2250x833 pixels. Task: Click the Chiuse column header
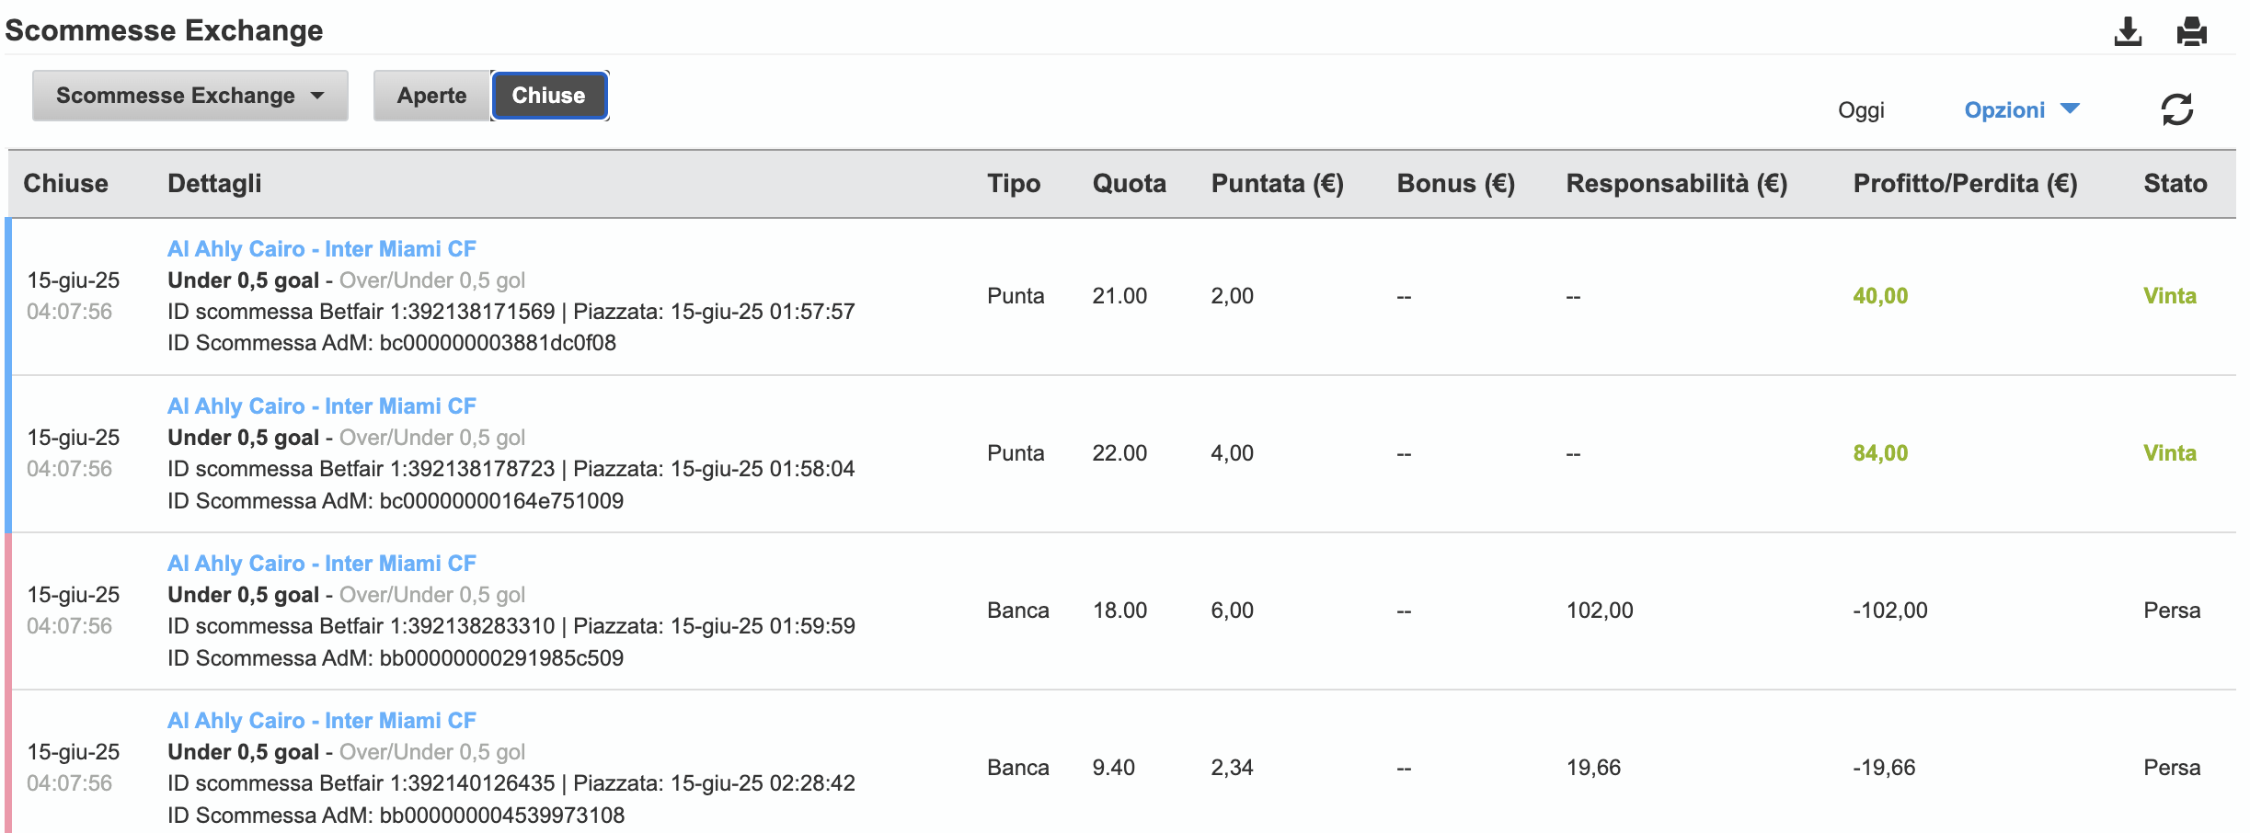(65, 184)
